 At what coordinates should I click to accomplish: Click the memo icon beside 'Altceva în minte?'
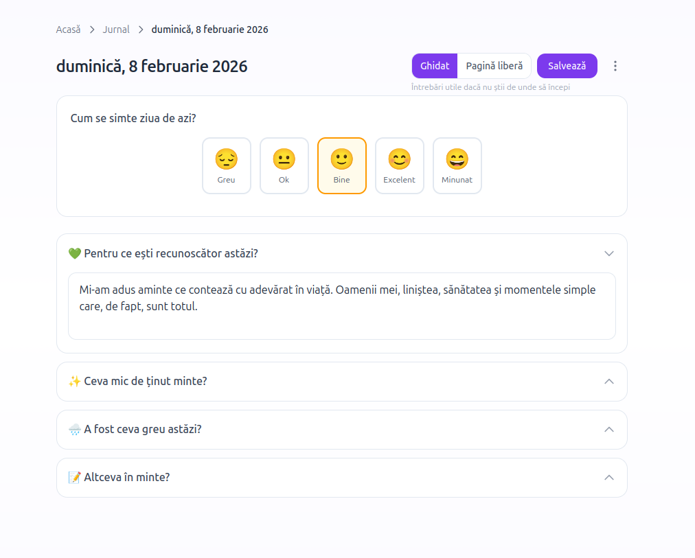(74, 477)
